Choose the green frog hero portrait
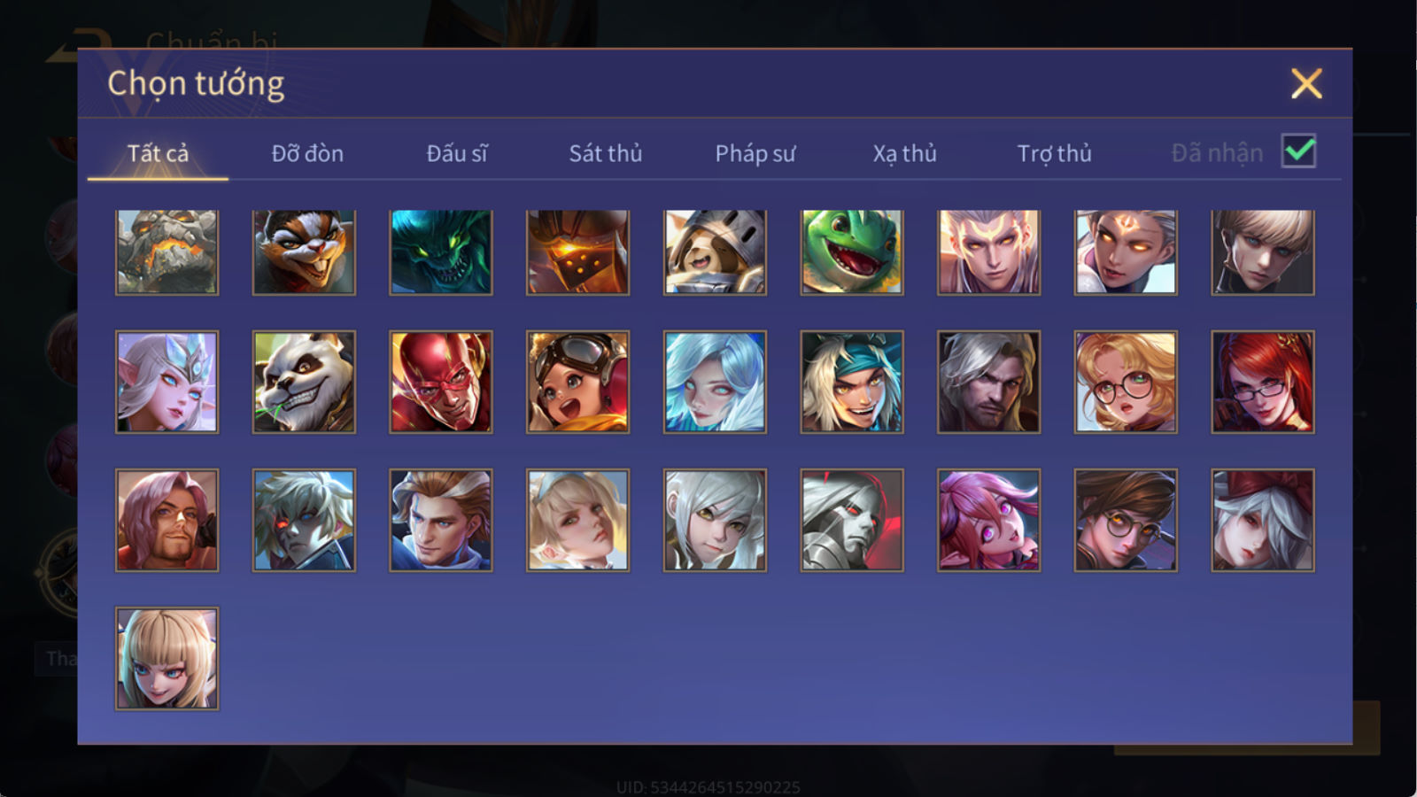Viewport: 1417px width, 797px height. 851,251
